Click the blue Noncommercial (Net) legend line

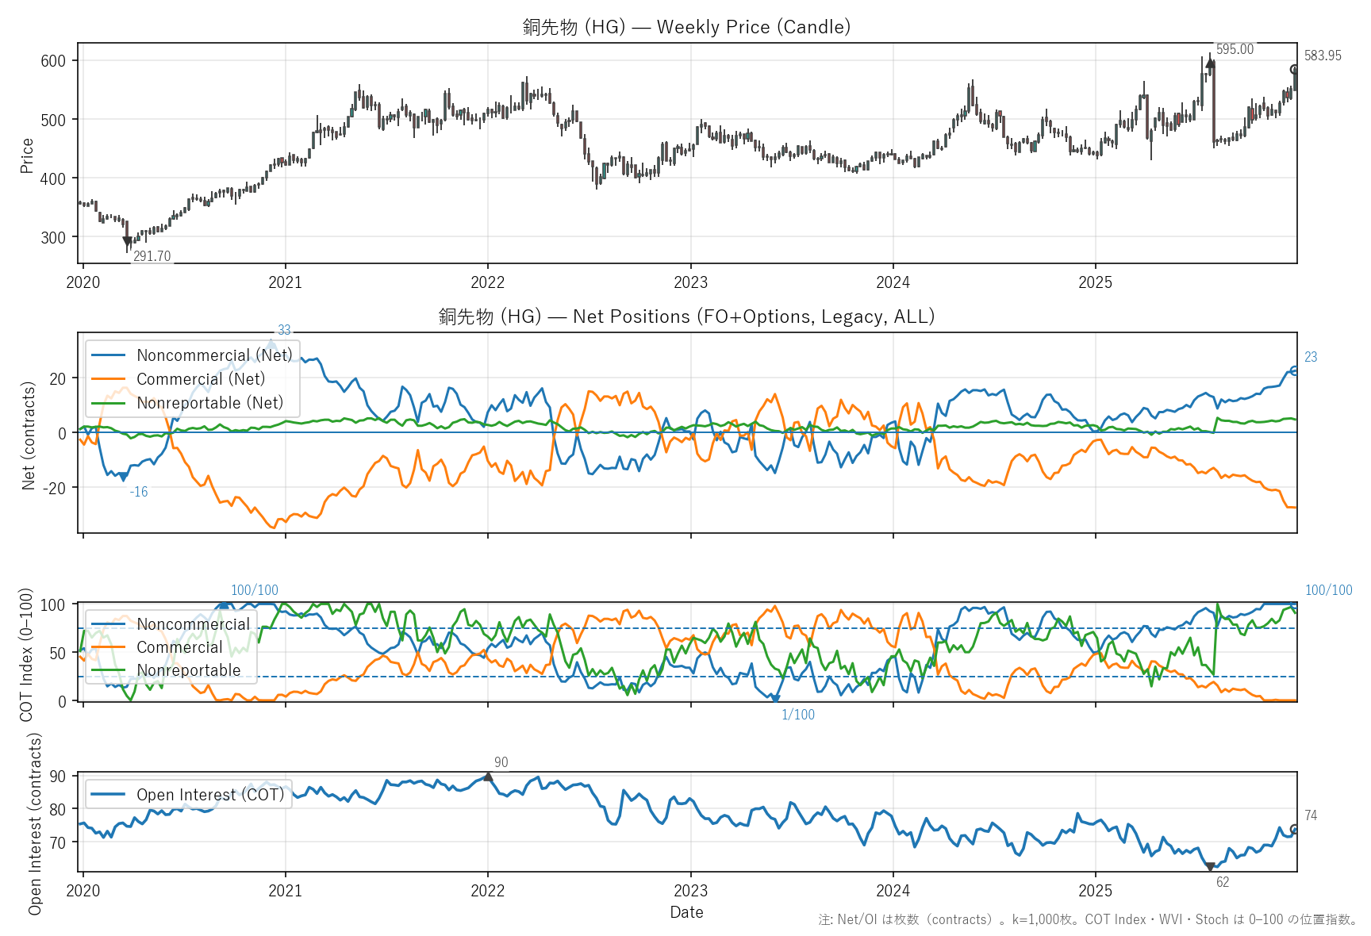(109, 355)
